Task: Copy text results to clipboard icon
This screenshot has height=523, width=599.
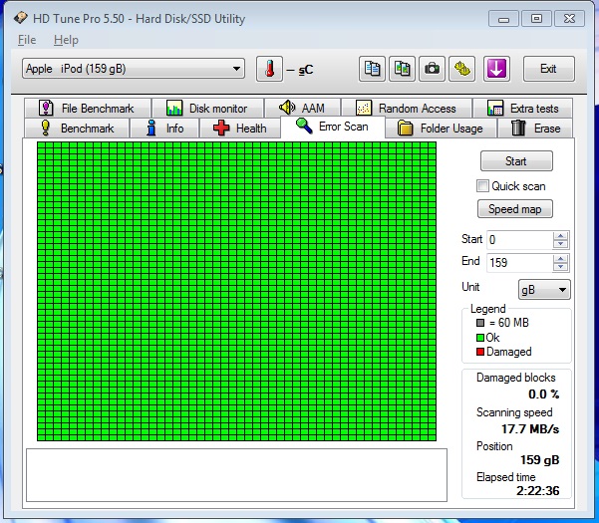Action: click(x=373, y=69)
